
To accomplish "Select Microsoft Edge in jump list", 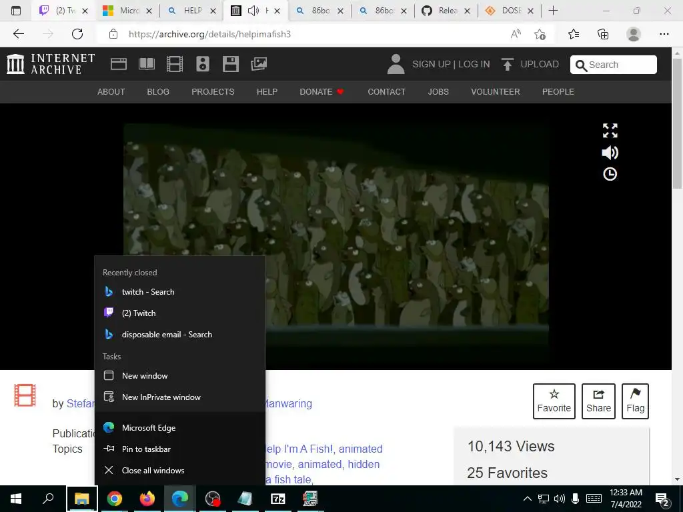I will [179, 427].
